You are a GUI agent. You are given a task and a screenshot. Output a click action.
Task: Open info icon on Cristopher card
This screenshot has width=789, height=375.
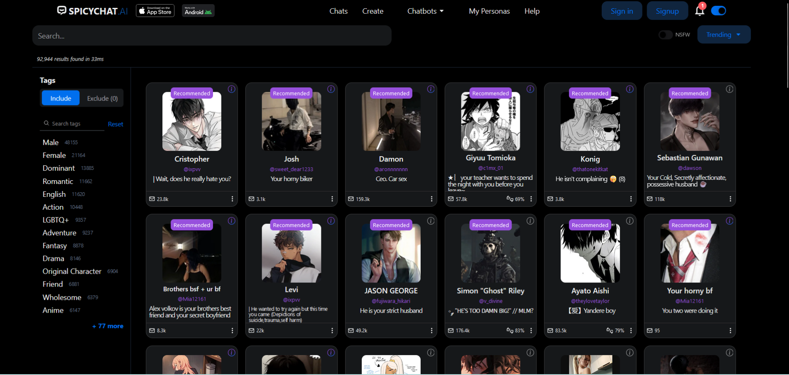tap(231, 89)
